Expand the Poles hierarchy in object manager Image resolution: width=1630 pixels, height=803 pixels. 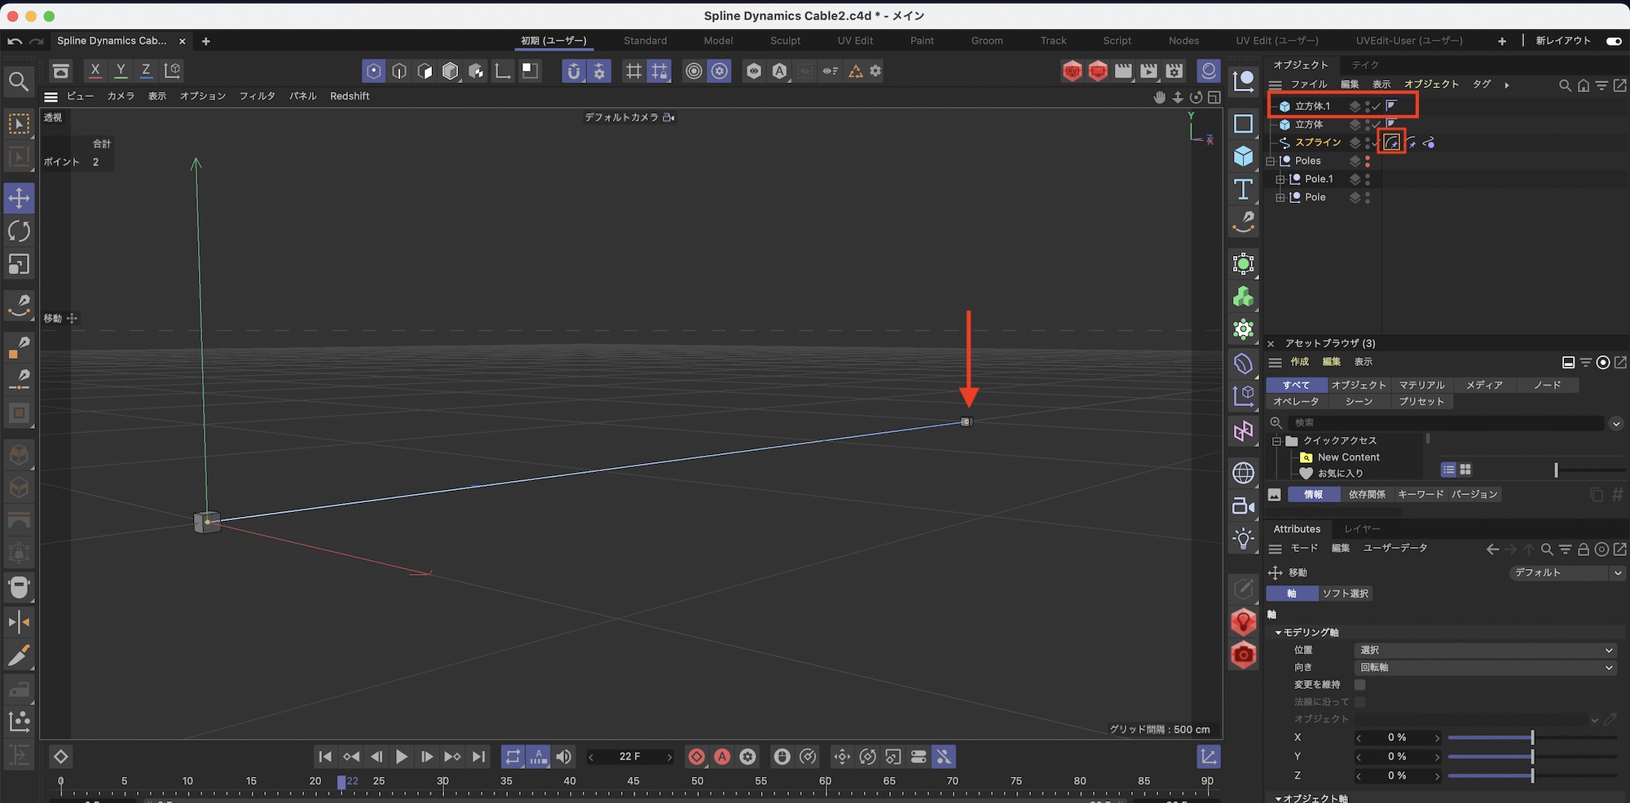pos(1271,161)
